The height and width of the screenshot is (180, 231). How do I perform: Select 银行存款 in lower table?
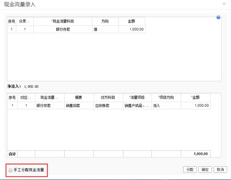(x=50, y=105)
